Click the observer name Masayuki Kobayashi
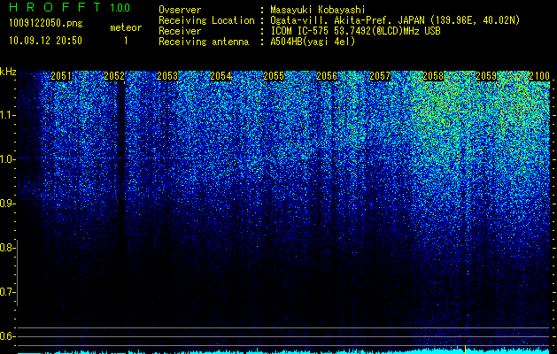Screen dimensions: 557x354 click(x=318, y=10)
